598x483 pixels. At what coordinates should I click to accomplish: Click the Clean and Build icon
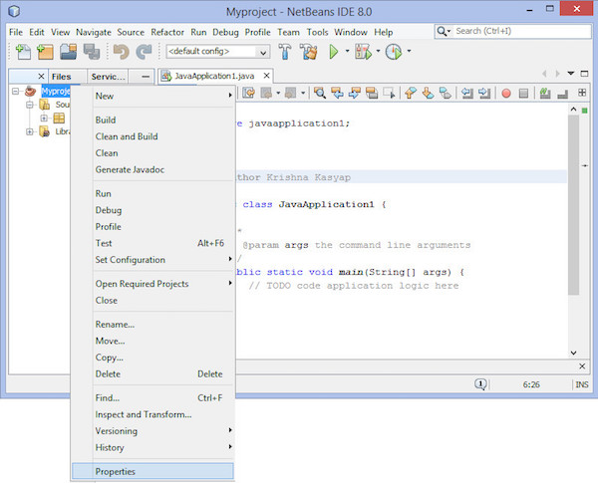pyautogui.click(x=308, y=52)
